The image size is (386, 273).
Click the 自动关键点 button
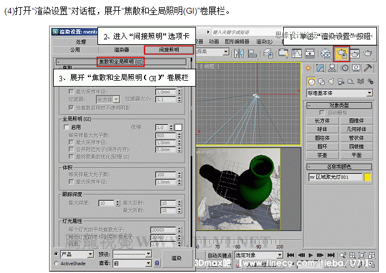(220, 255)
